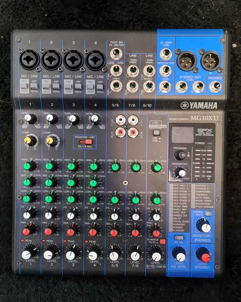Click the MONITOR/PHONES level knob
The width and height of the screenshot is (241, 302).
coord(203,226)
